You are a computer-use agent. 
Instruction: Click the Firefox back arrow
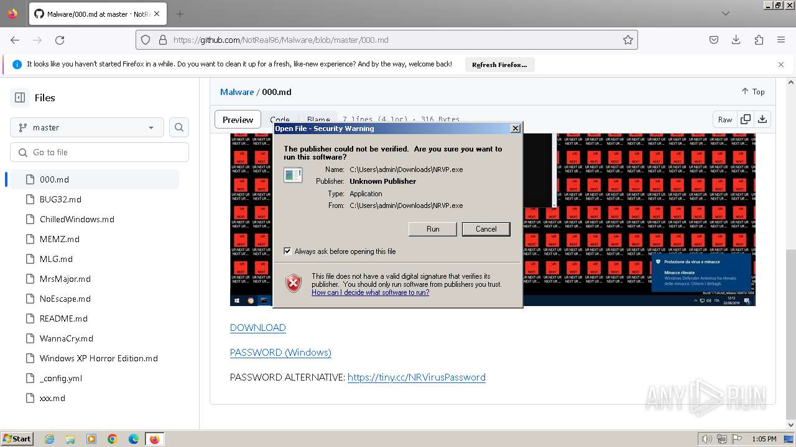(15, 40)
